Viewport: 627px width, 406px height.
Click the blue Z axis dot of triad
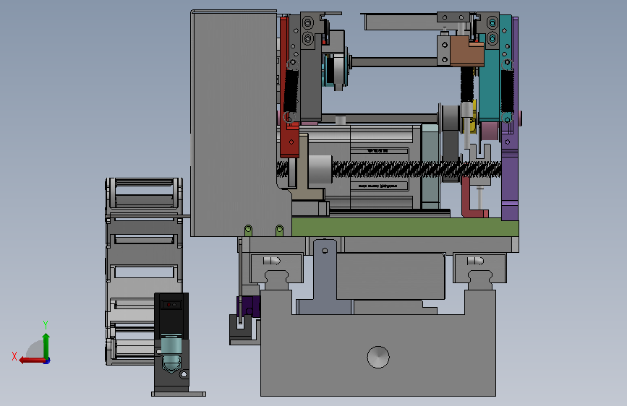click(x=47, y=361)
